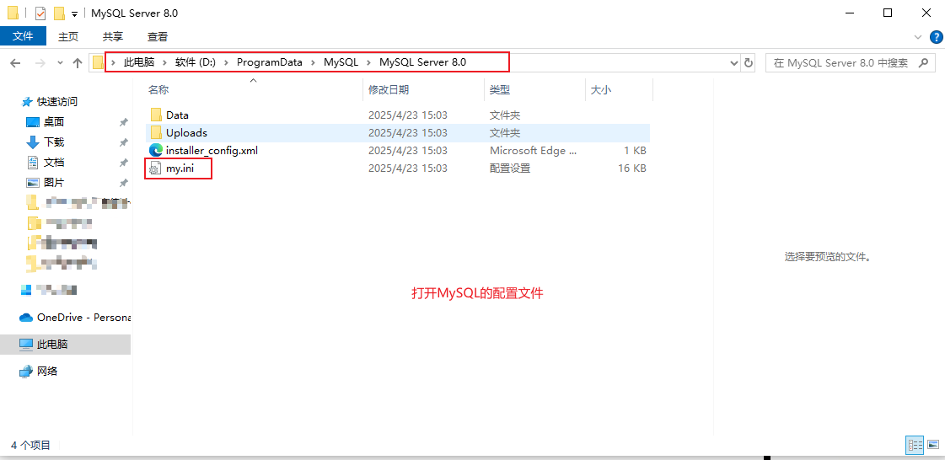This screenshot has height=460, width=945.
Task: Open the File ribbon tab
Action: coord(23,36)
